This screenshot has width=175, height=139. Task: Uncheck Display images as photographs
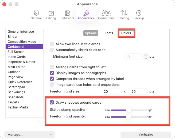pos(52,73)
